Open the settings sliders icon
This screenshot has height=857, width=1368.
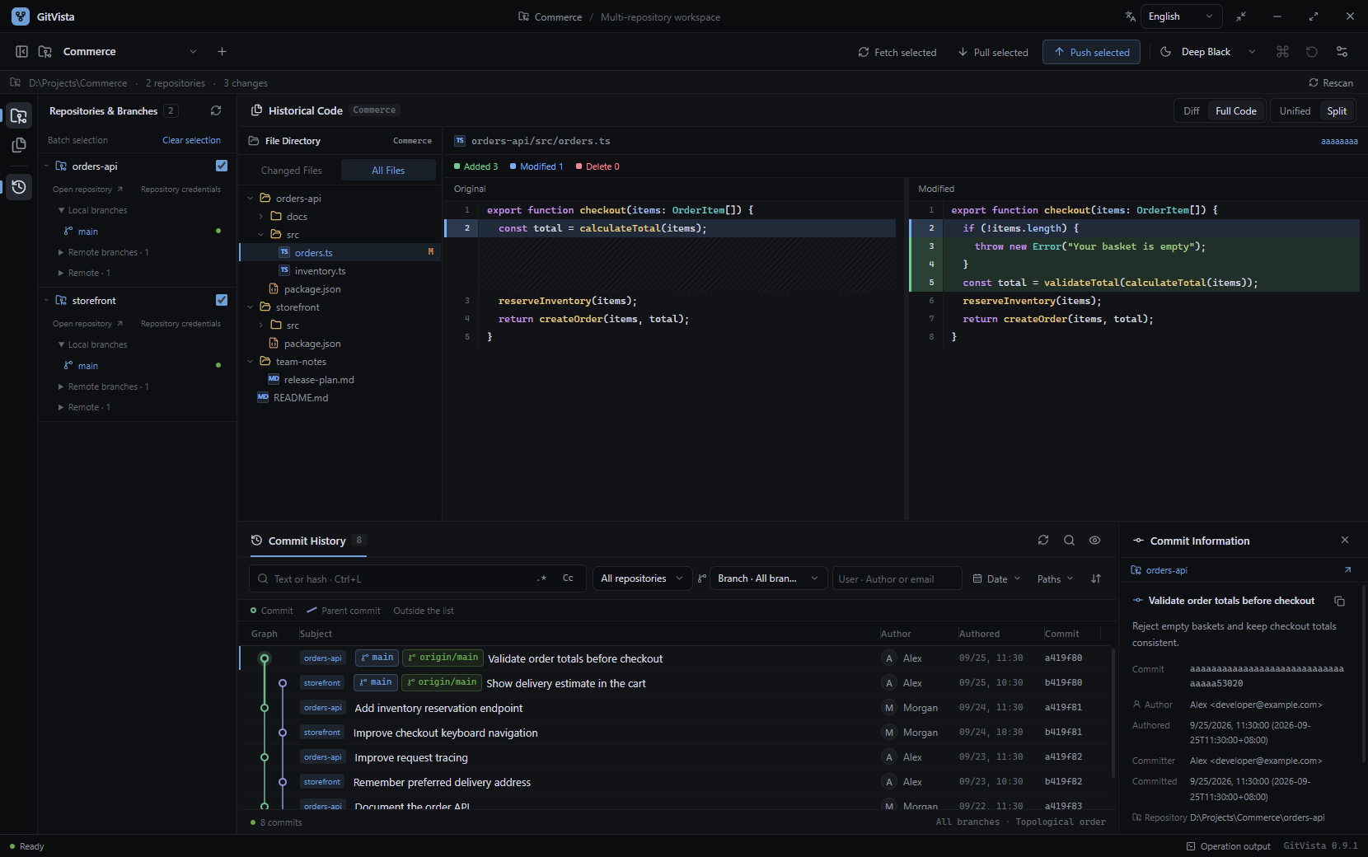click(1342, 52)
